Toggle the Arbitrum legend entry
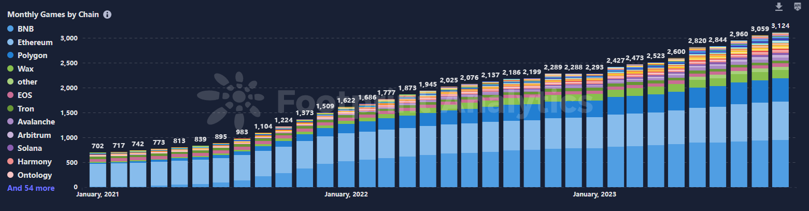 [34, 135]
